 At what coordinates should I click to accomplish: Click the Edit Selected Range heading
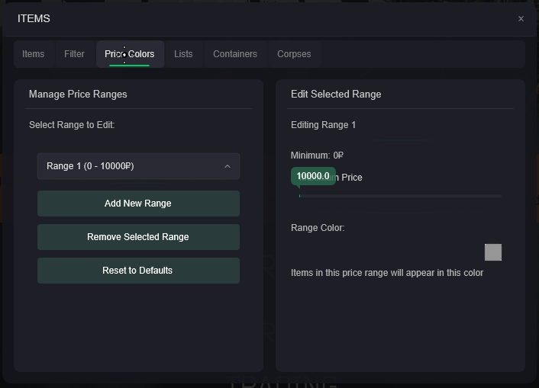(336, 95)
